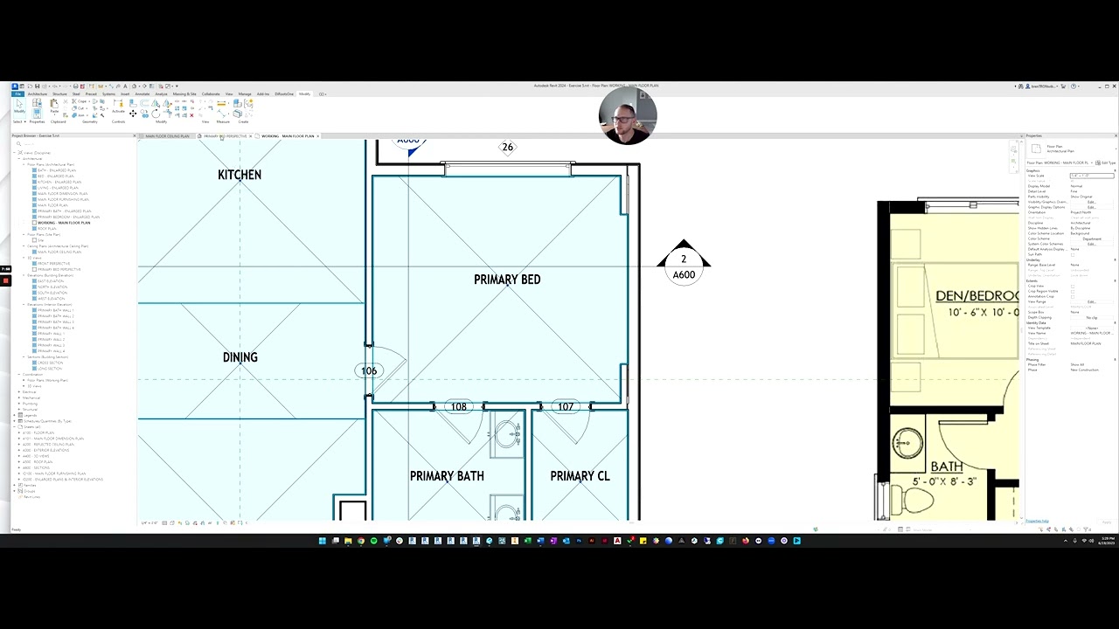This screenshot has width=1119, height=629.
Task: Click the Offset tool in Modify panel
Action: (x=144, y=103)
